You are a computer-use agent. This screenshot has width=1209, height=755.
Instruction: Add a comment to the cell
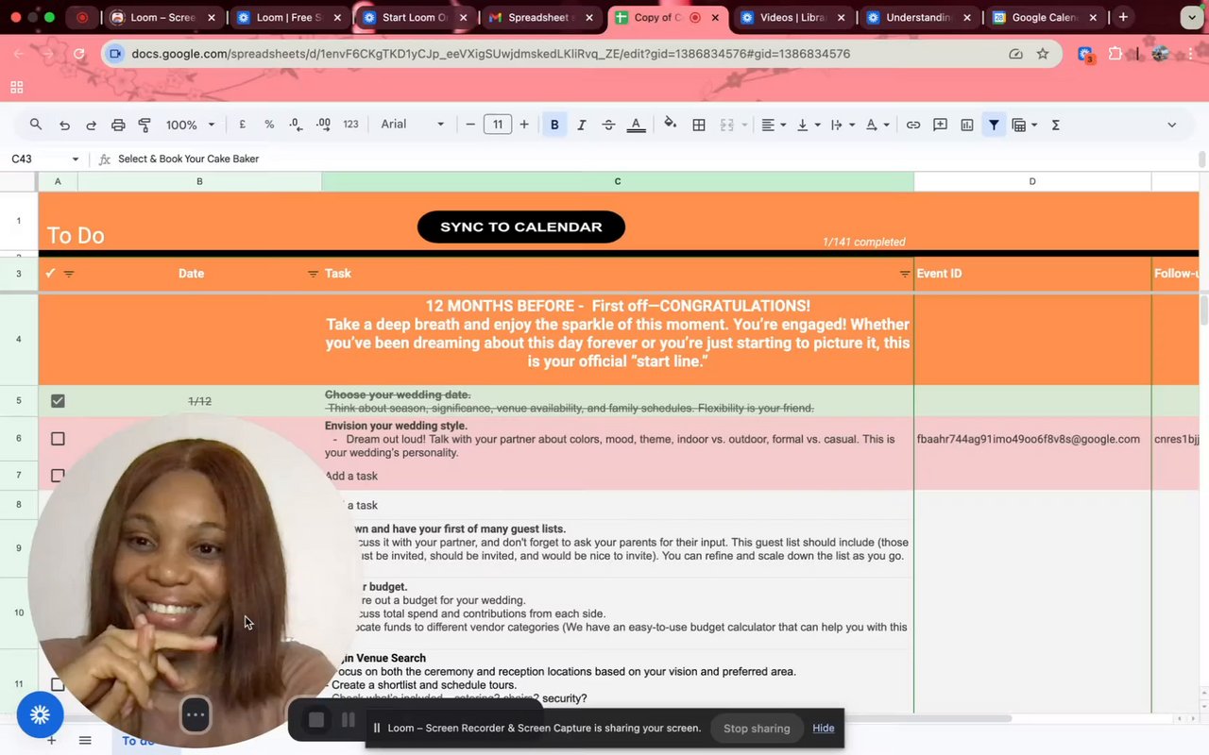(x=940, y=125)
